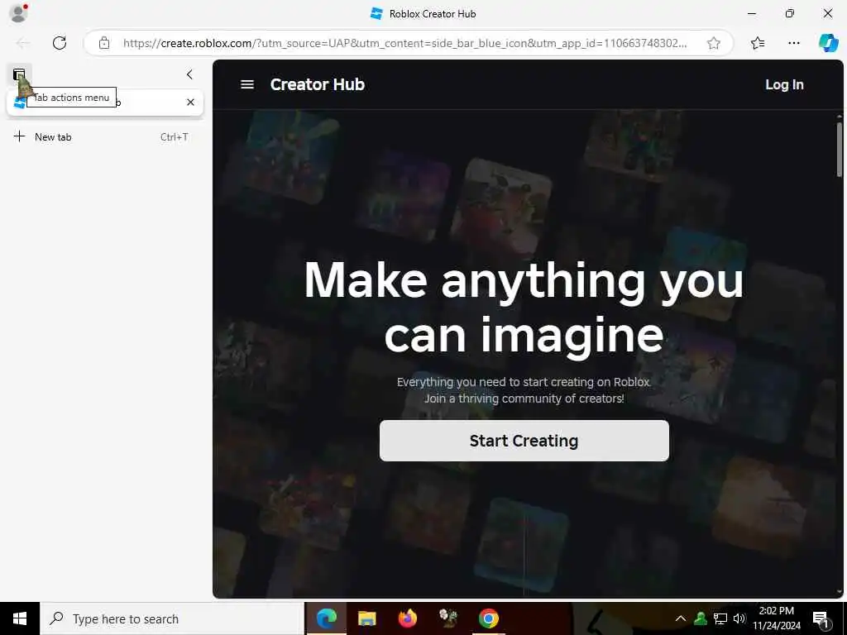Open the Copilot sidebar
The width and height of the screenshot is (847, 635).
[829, 43]
